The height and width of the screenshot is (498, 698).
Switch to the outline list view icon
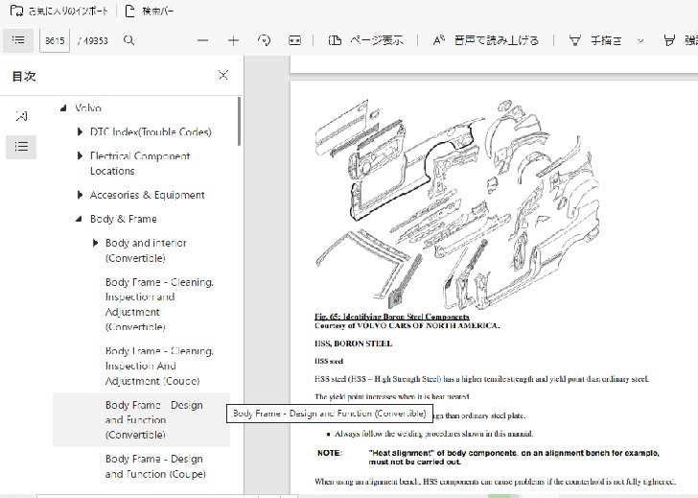coord(21,147)
